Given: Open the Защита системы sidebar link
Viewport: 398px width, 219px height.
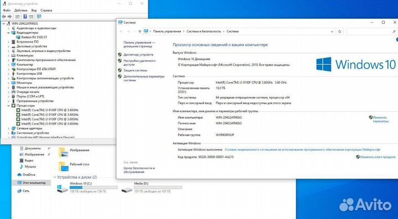Looking at the screenshot, I should 135,70.
